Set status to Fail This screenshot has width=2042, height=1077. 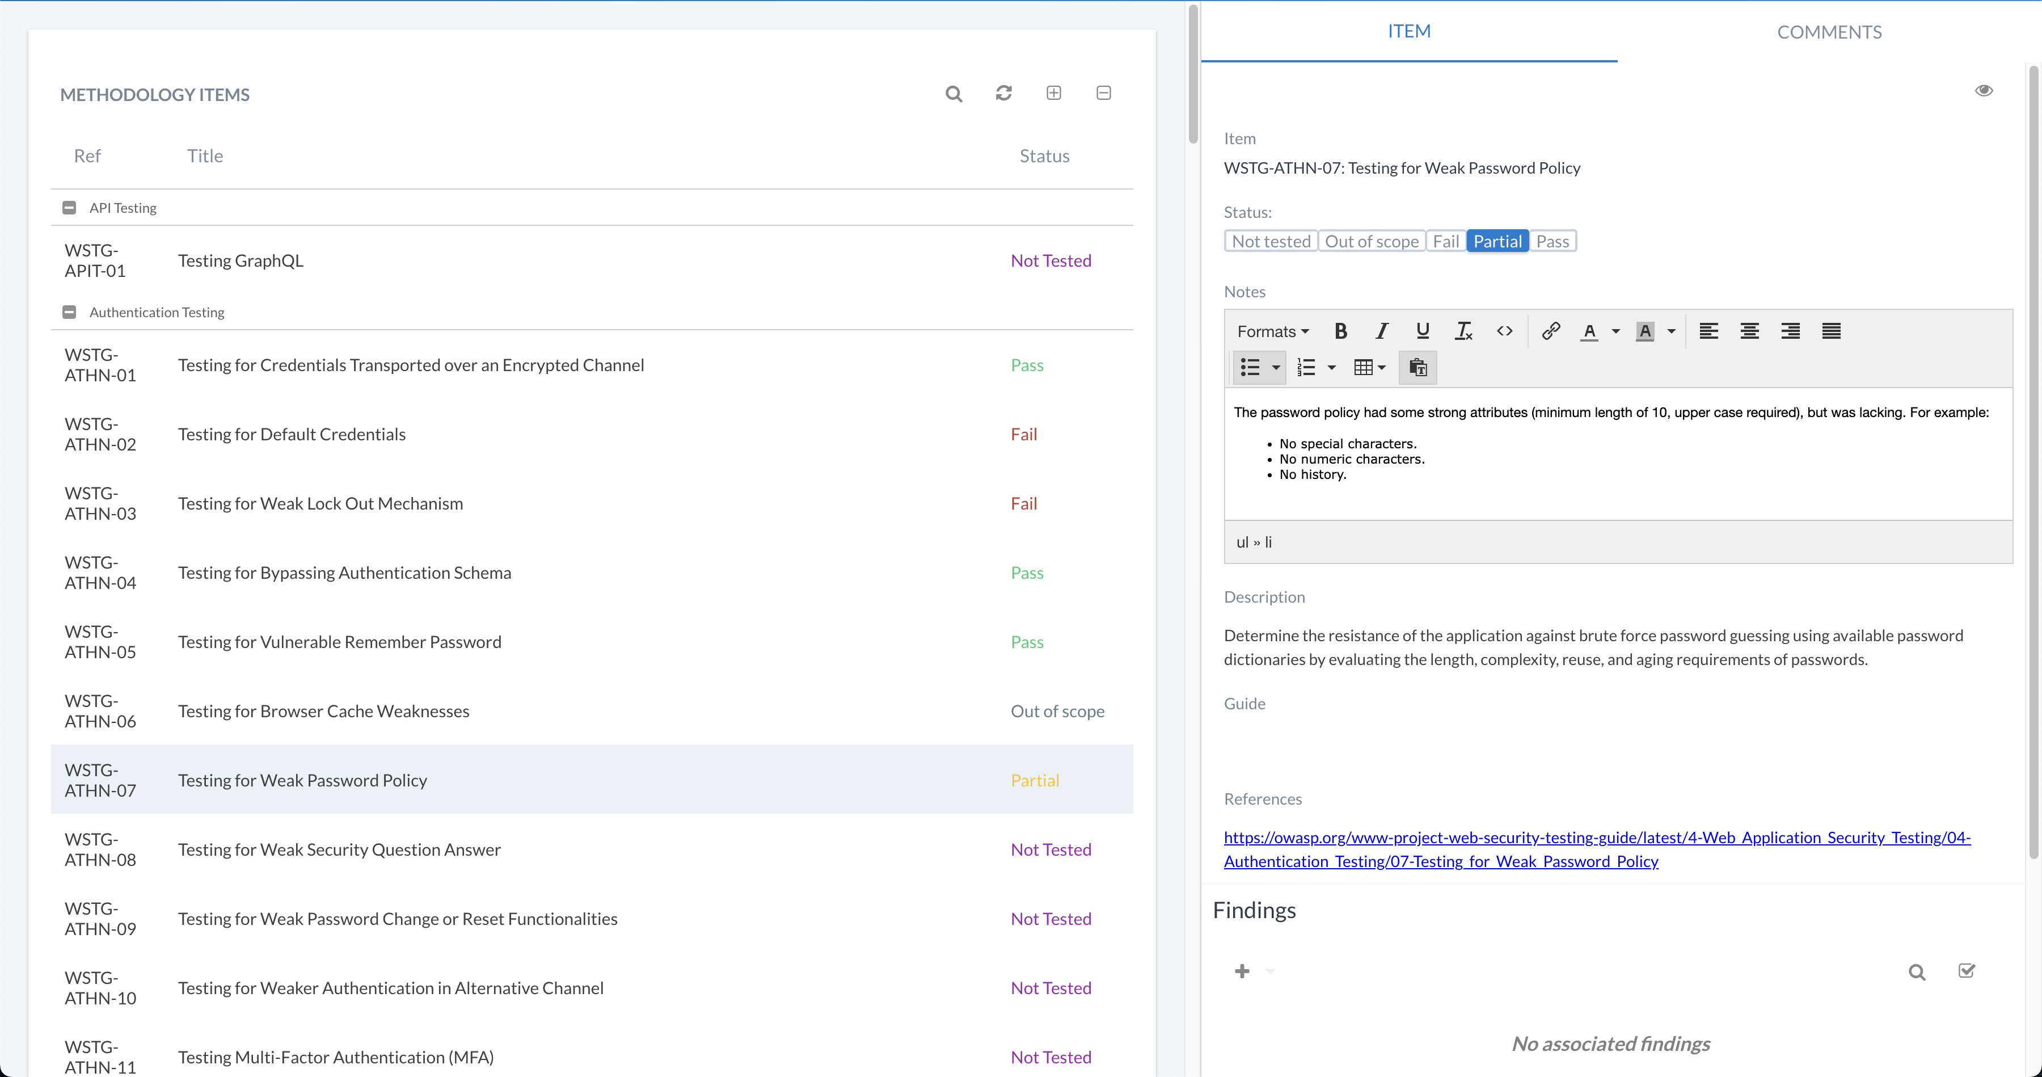tap(1445, 242)
